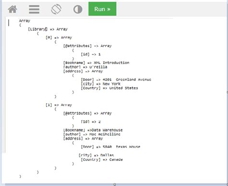Open the hamburger menu
Screen dimensions: 228x186
coord(34,9)
